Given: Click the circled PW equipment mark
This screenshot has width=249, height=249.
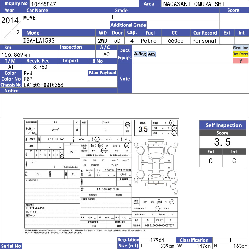Looking at the screenshot, I should pyautogui.click(x=101, y=146).
